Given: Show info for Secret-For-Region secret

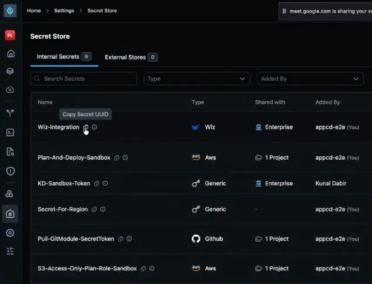Looking at the screenshot, I should (x=102, y=210).
